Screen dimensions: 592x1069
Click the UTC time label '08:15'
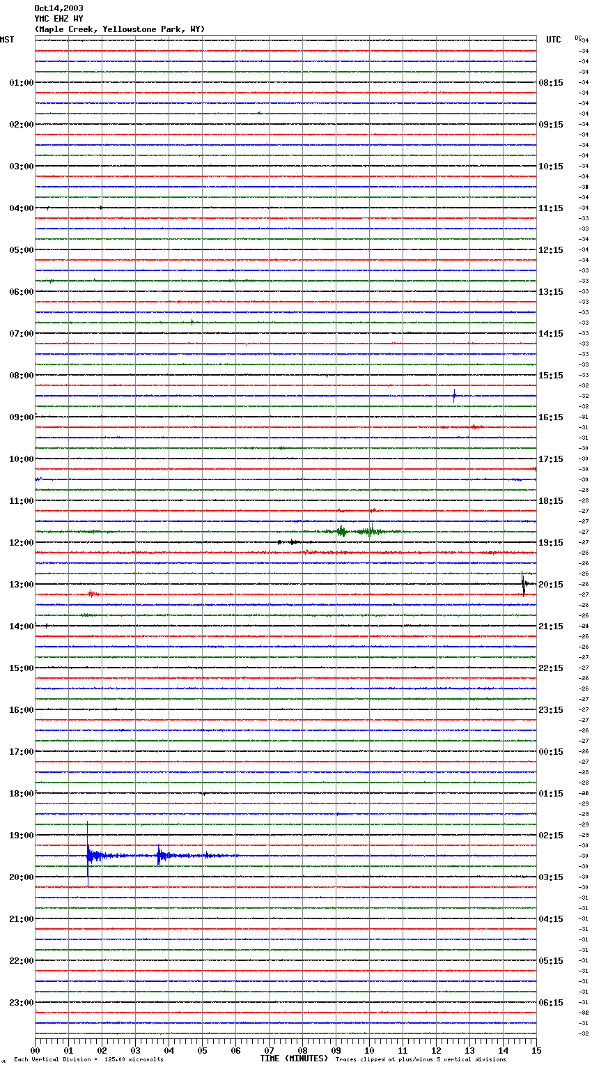click(551, 83)
